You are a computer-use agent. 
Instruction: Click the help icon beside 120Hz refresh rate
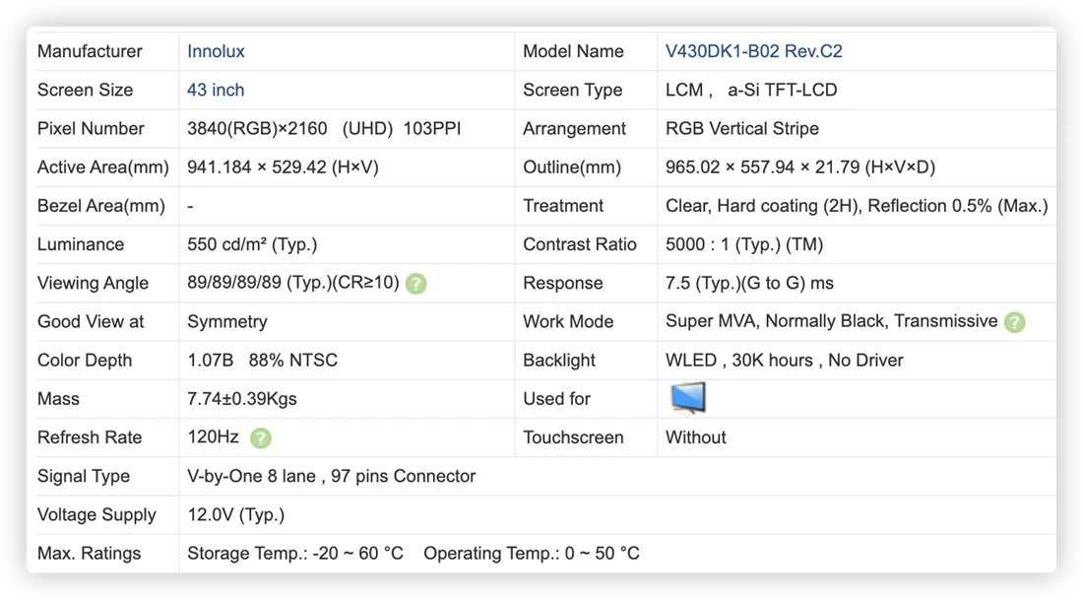coord(260,438)
